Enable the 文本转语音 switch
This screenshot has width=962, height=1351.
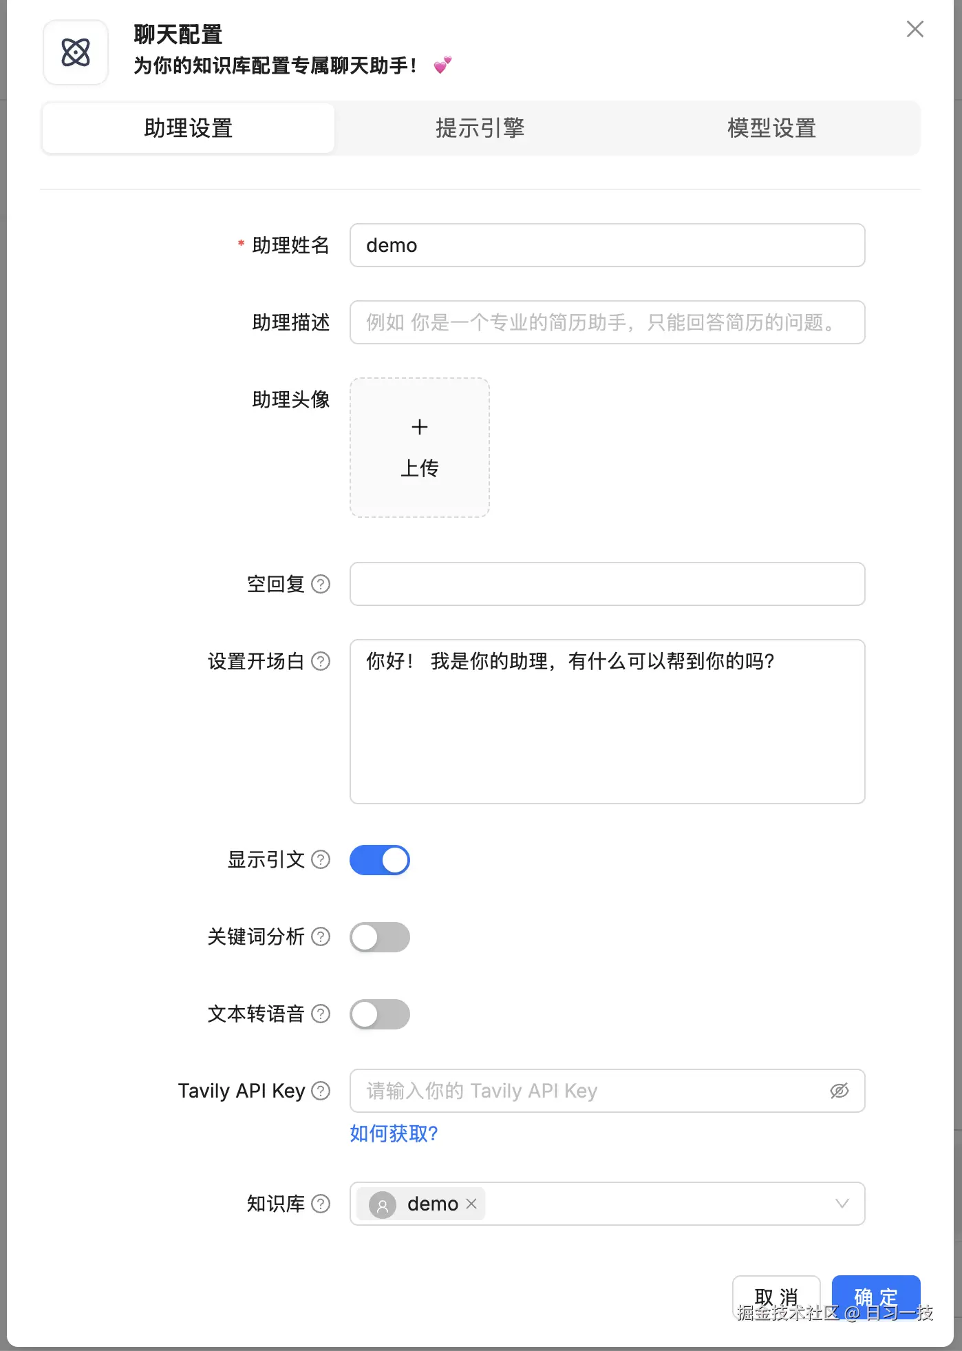point(380,1014)
